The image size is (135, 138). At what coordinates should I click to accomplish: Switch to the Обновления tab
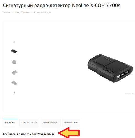click(71, 123)
